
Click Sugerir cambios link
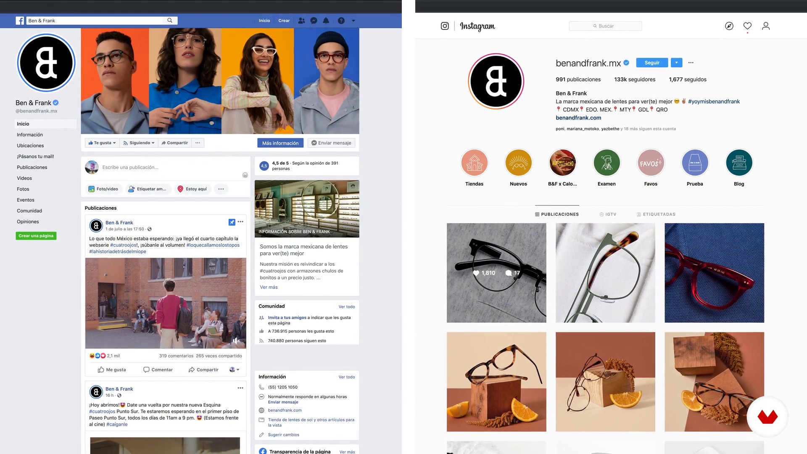(x=284, y=435)
